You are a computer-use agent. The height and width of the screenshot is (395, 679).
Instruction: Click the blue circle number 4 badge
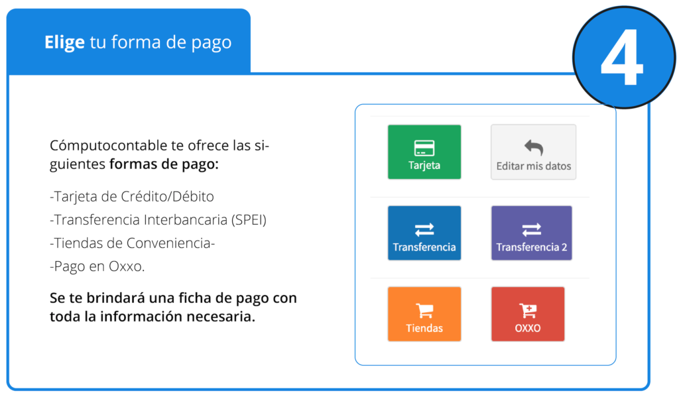pos(623,57)
